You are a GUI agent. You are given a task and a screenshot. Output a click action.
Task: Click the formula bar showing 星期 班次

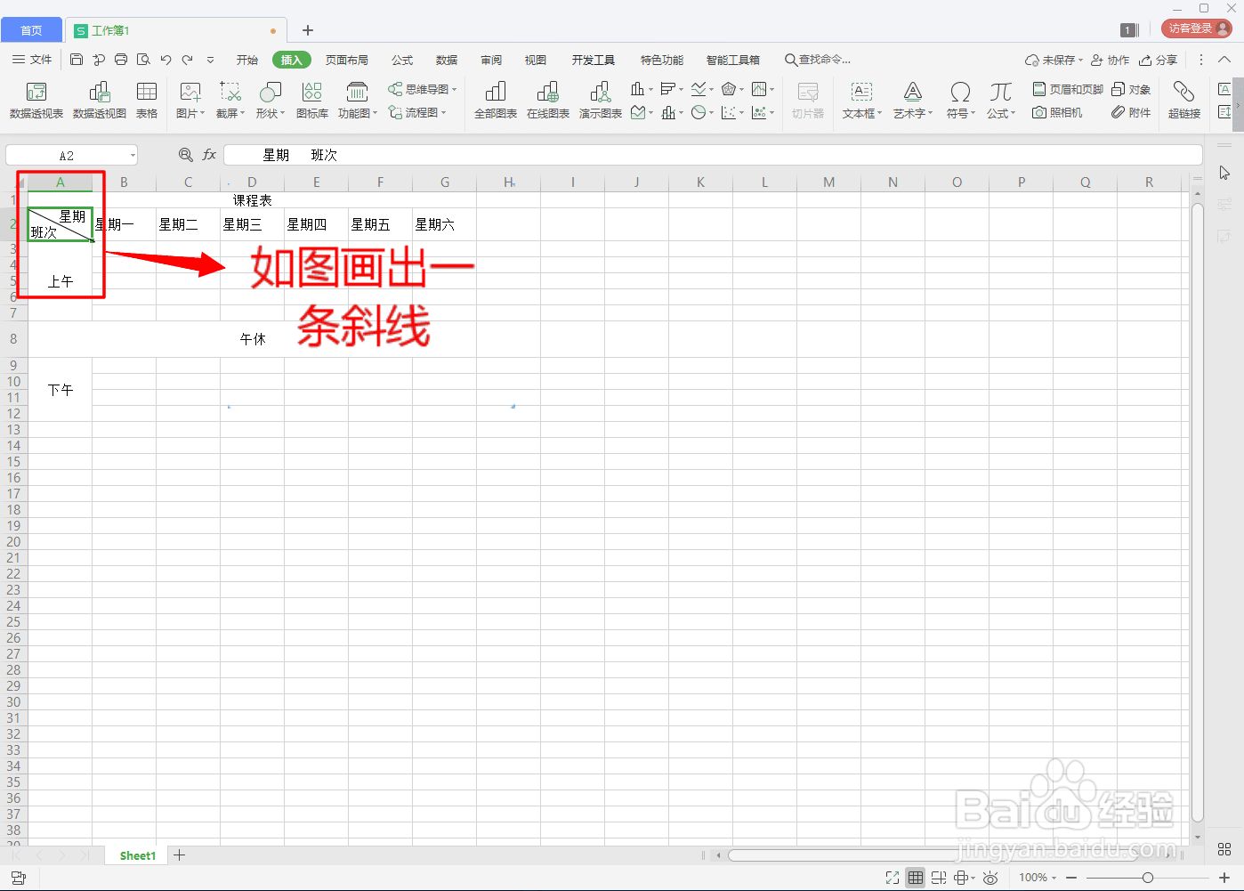pos(713,155)
